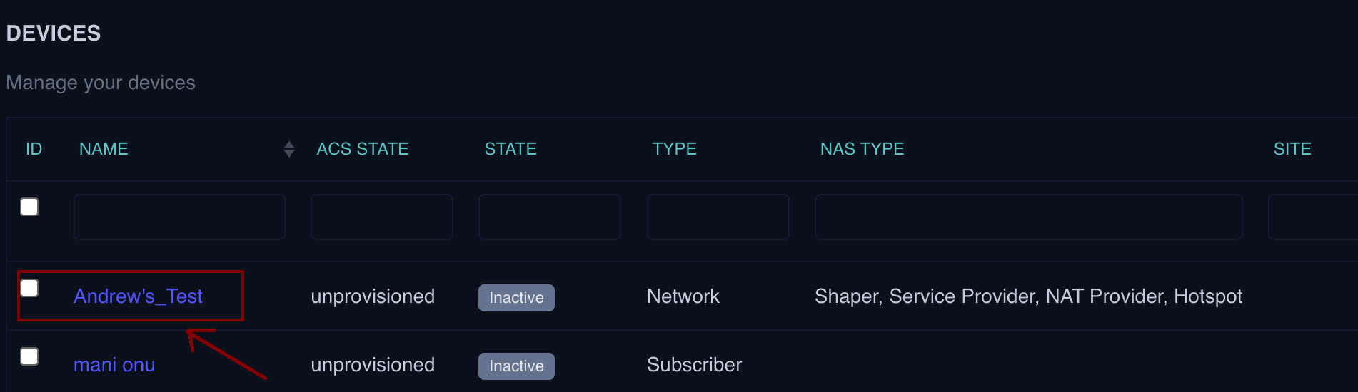Open the mani onu device link

pos(114,365)
